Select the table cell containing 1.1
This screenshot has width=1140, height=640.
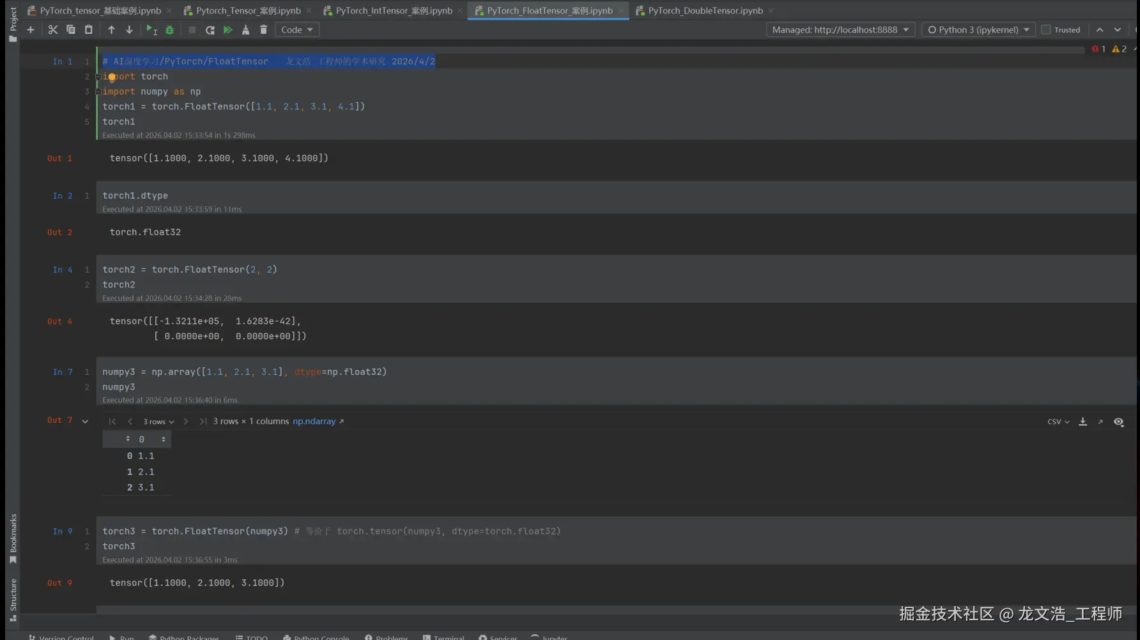tap(146, 456)
